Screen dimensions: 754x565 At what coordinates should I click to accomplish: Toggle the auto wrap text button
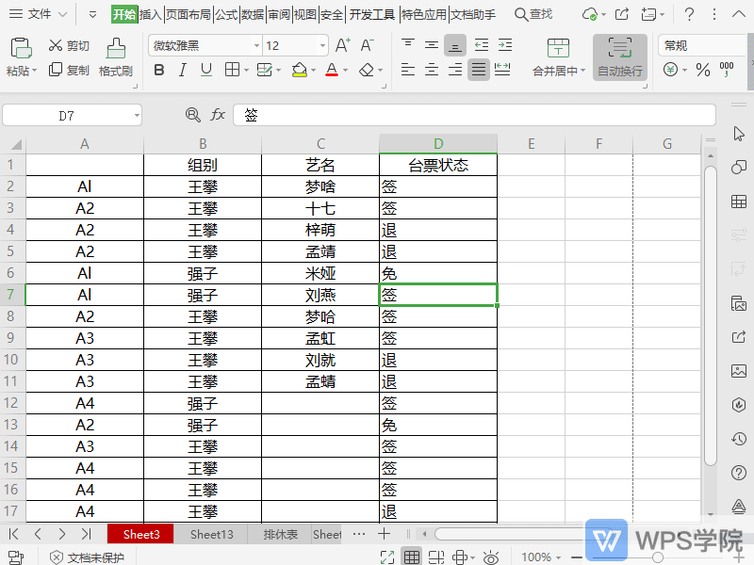point(619,56)
